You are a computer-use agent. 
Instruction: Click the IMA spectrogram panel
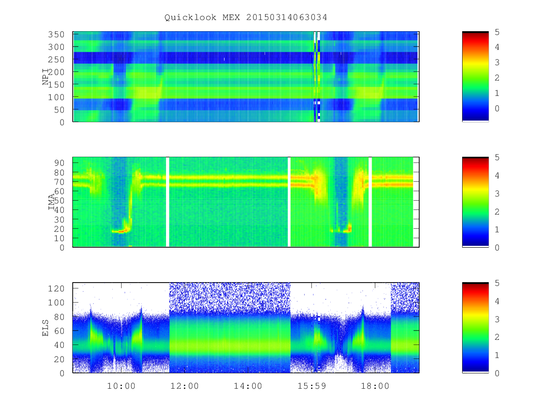coord(246,202)
